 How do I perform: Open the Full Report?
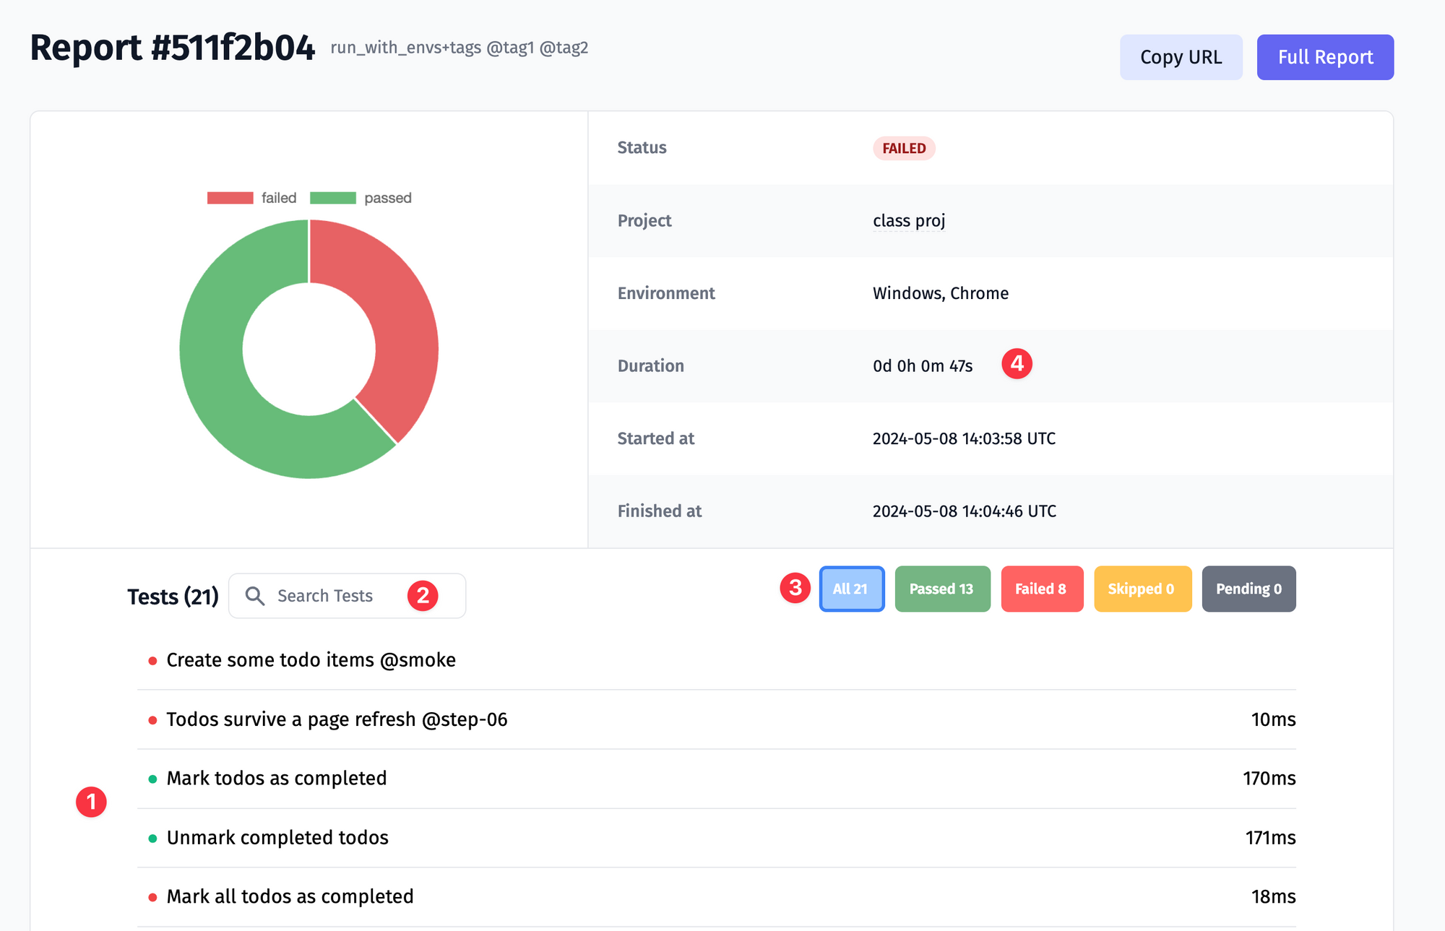[x=1325, y=57]
